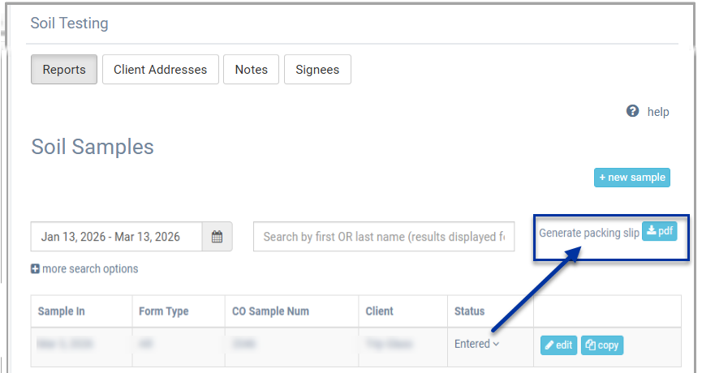Sort by Sample In column
702x373 pixels.
[62, 311]
